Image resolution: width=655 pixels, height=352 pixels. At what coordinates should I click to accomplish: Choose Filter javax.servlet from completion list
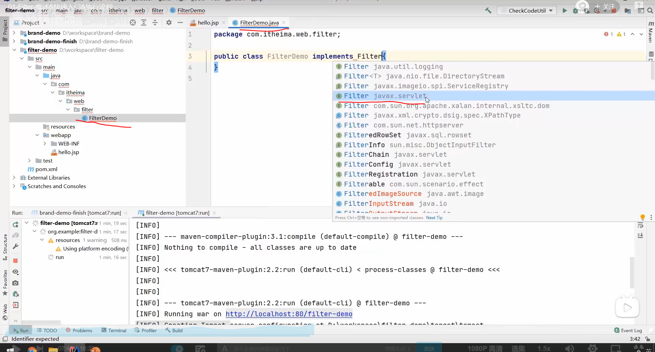[x=493, y=96]
